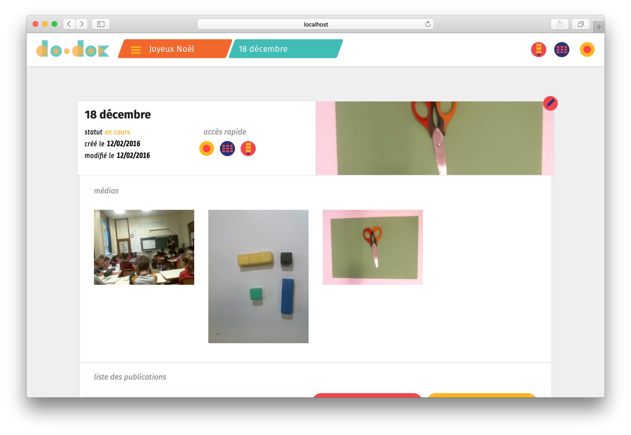Open the publication icon in header
Screen dimensions: 631x435
538,50
